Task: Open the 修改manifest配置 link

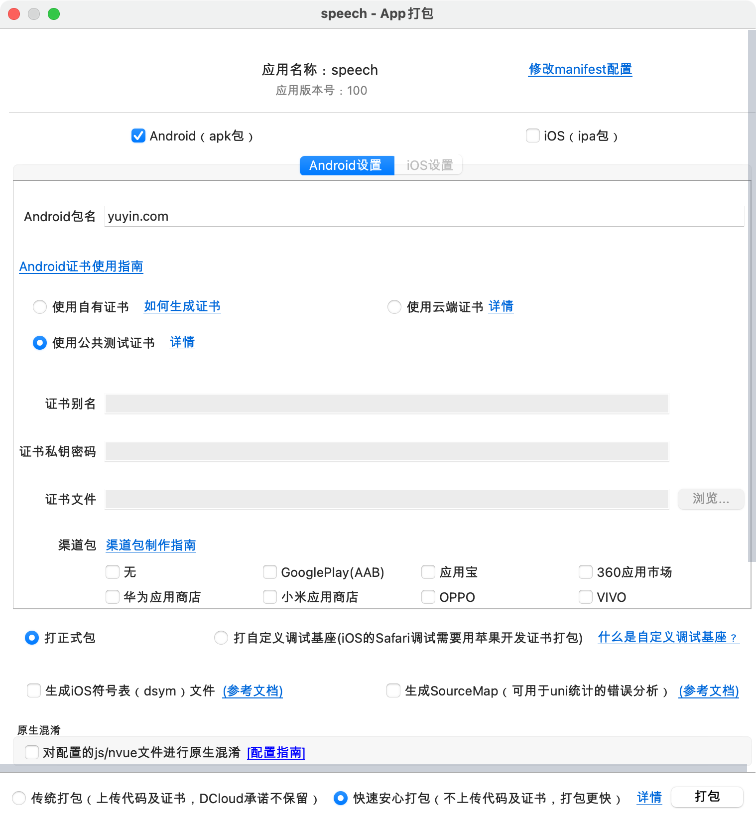Action: 580,69
